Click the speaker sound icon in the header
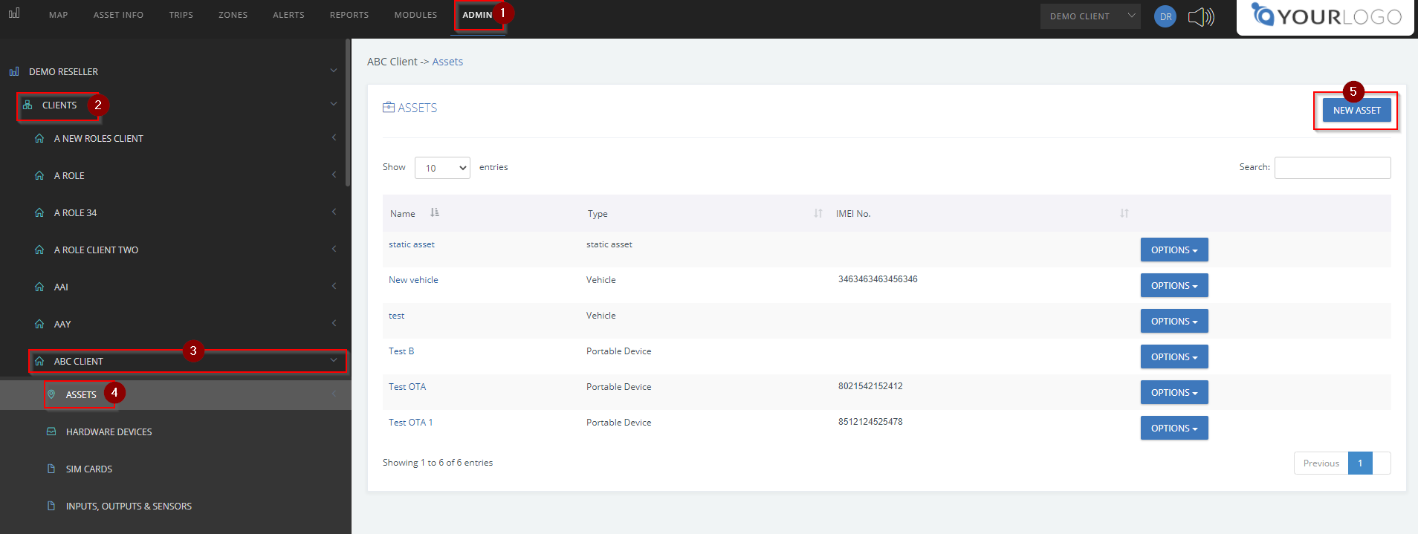Image resolution: width=1418 pixels, height=534 pixels. click(x=1201, y=16)
